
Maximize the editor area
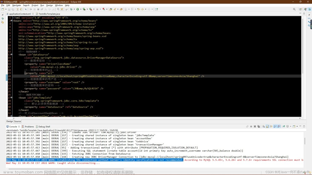point(304,13)
